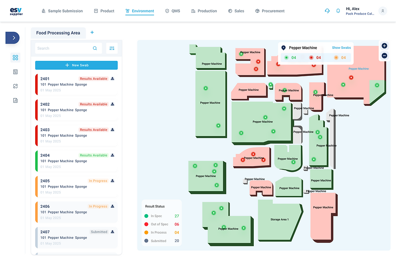
Task: Click the location icon on swab 2405
Action: point(112,181)
